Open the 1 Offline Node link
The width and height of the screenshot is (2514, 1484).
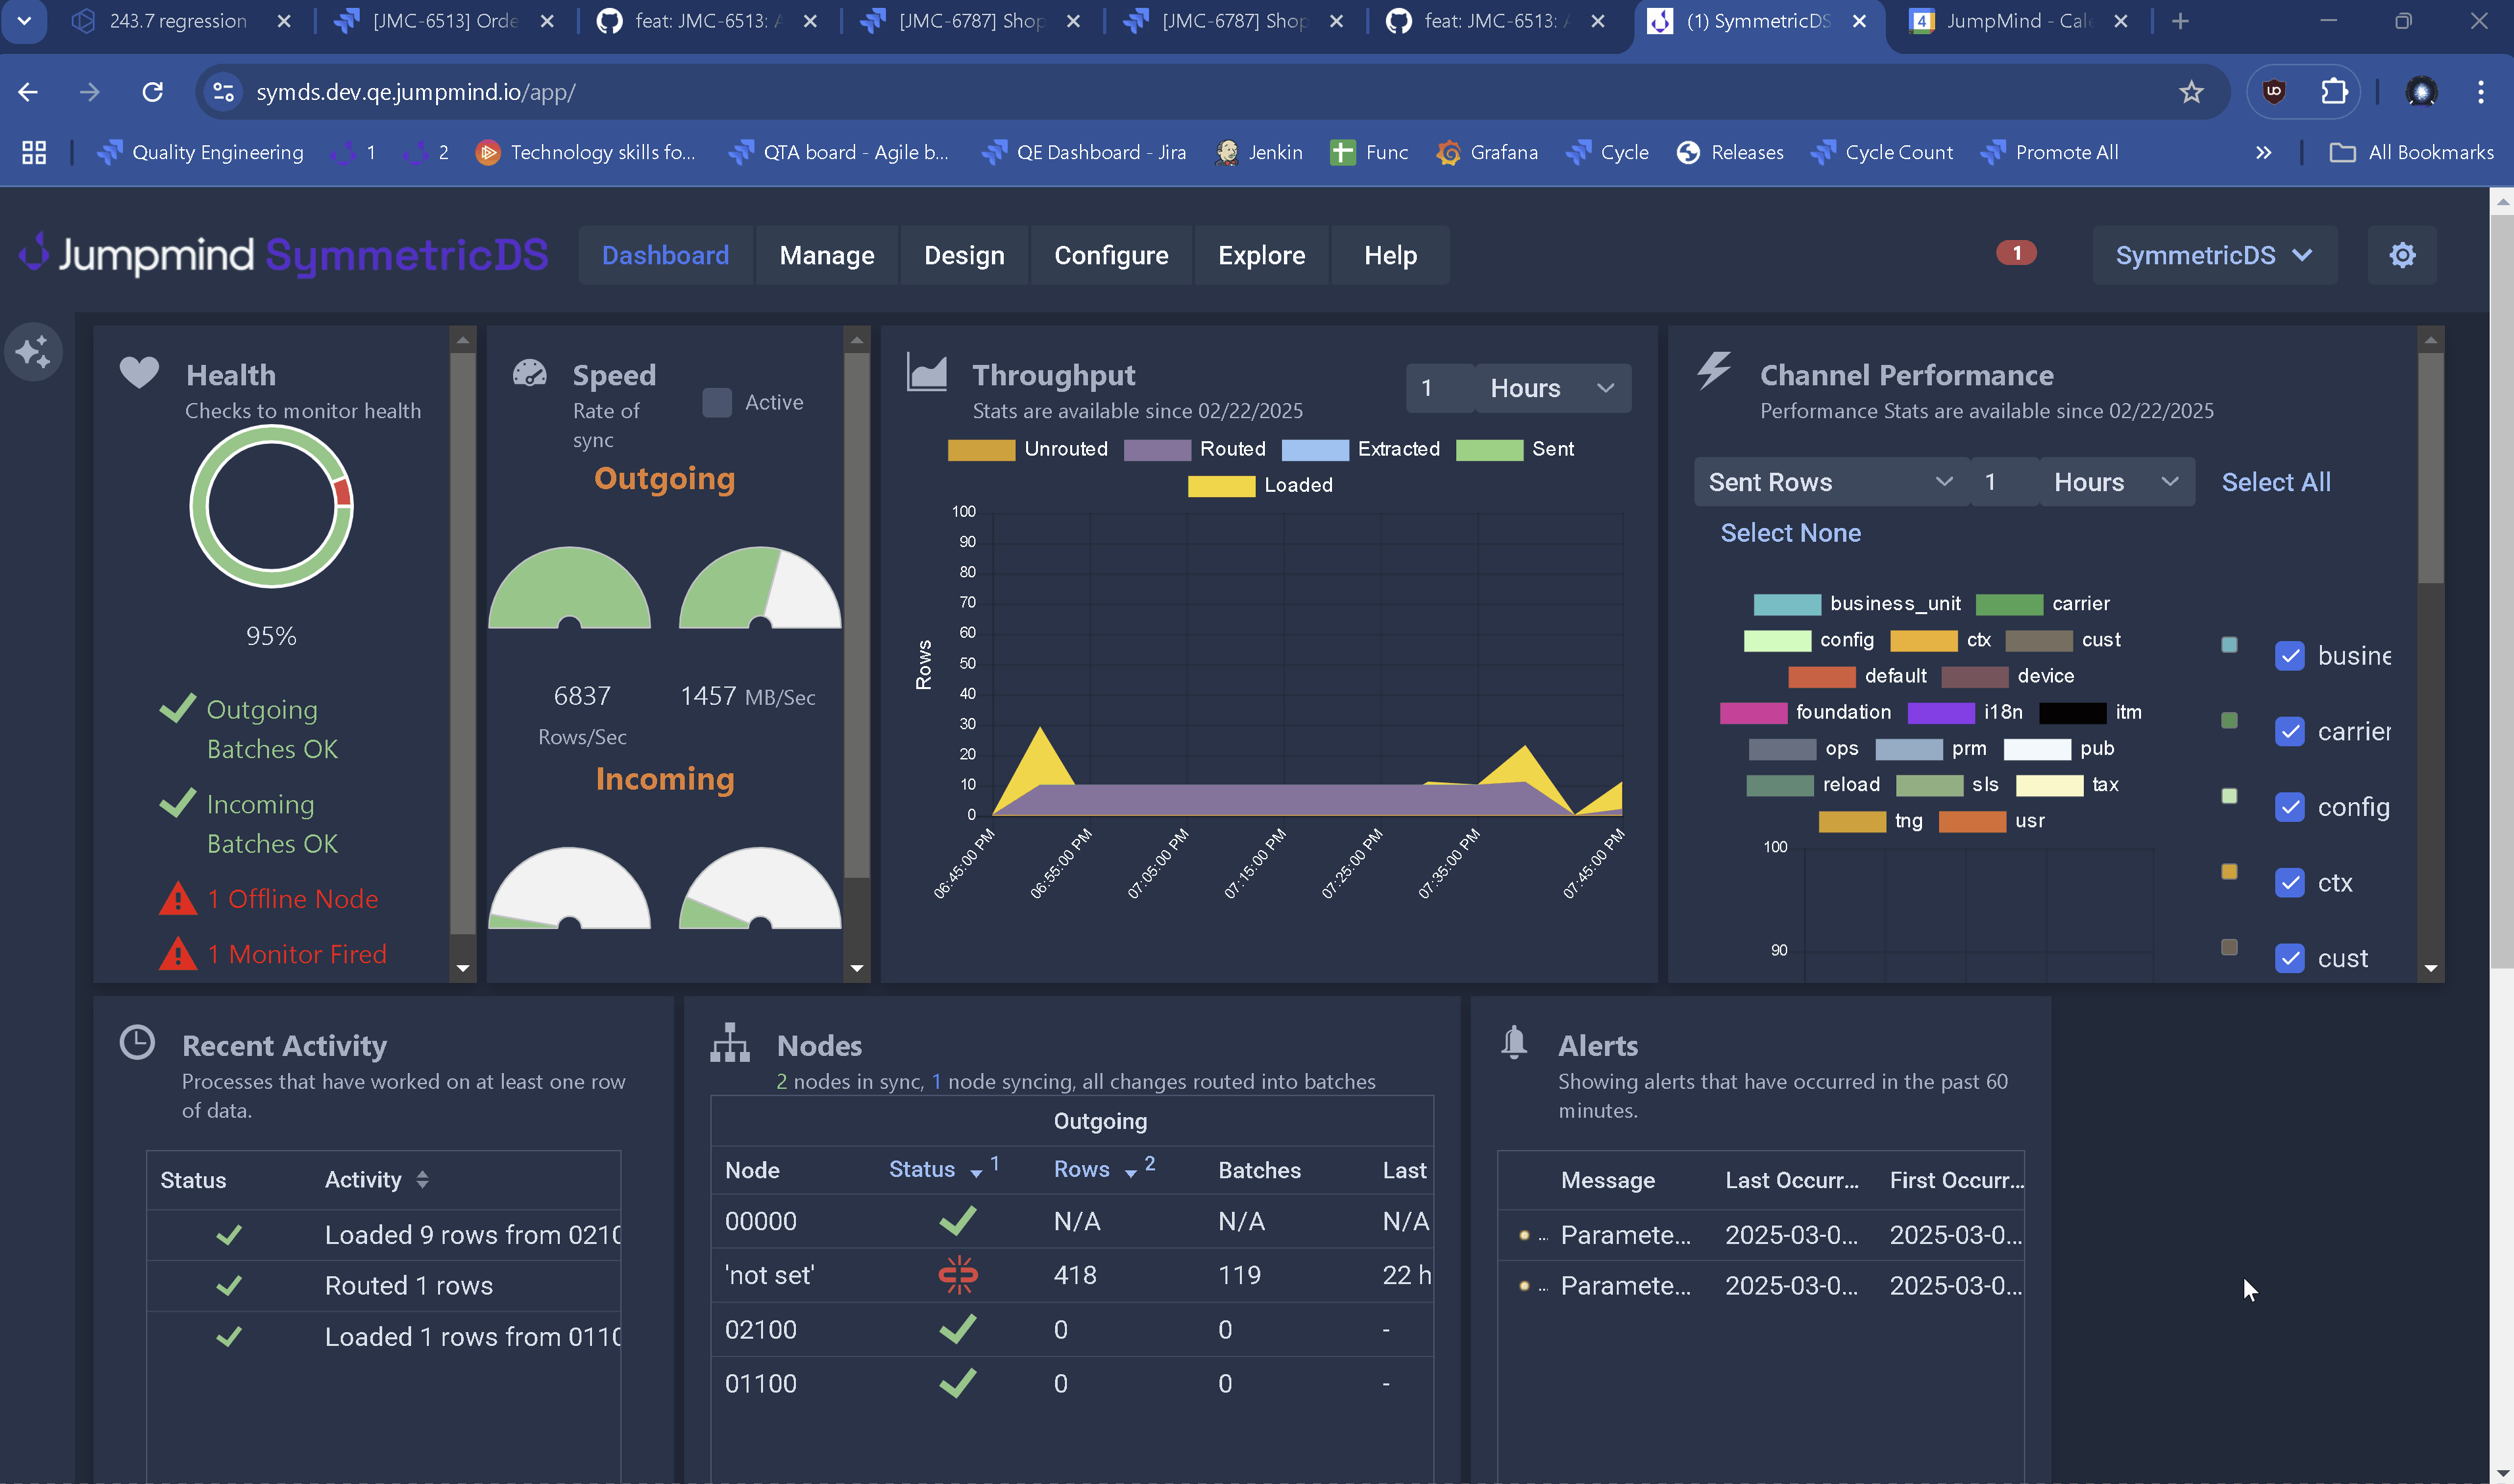(293, 899)
